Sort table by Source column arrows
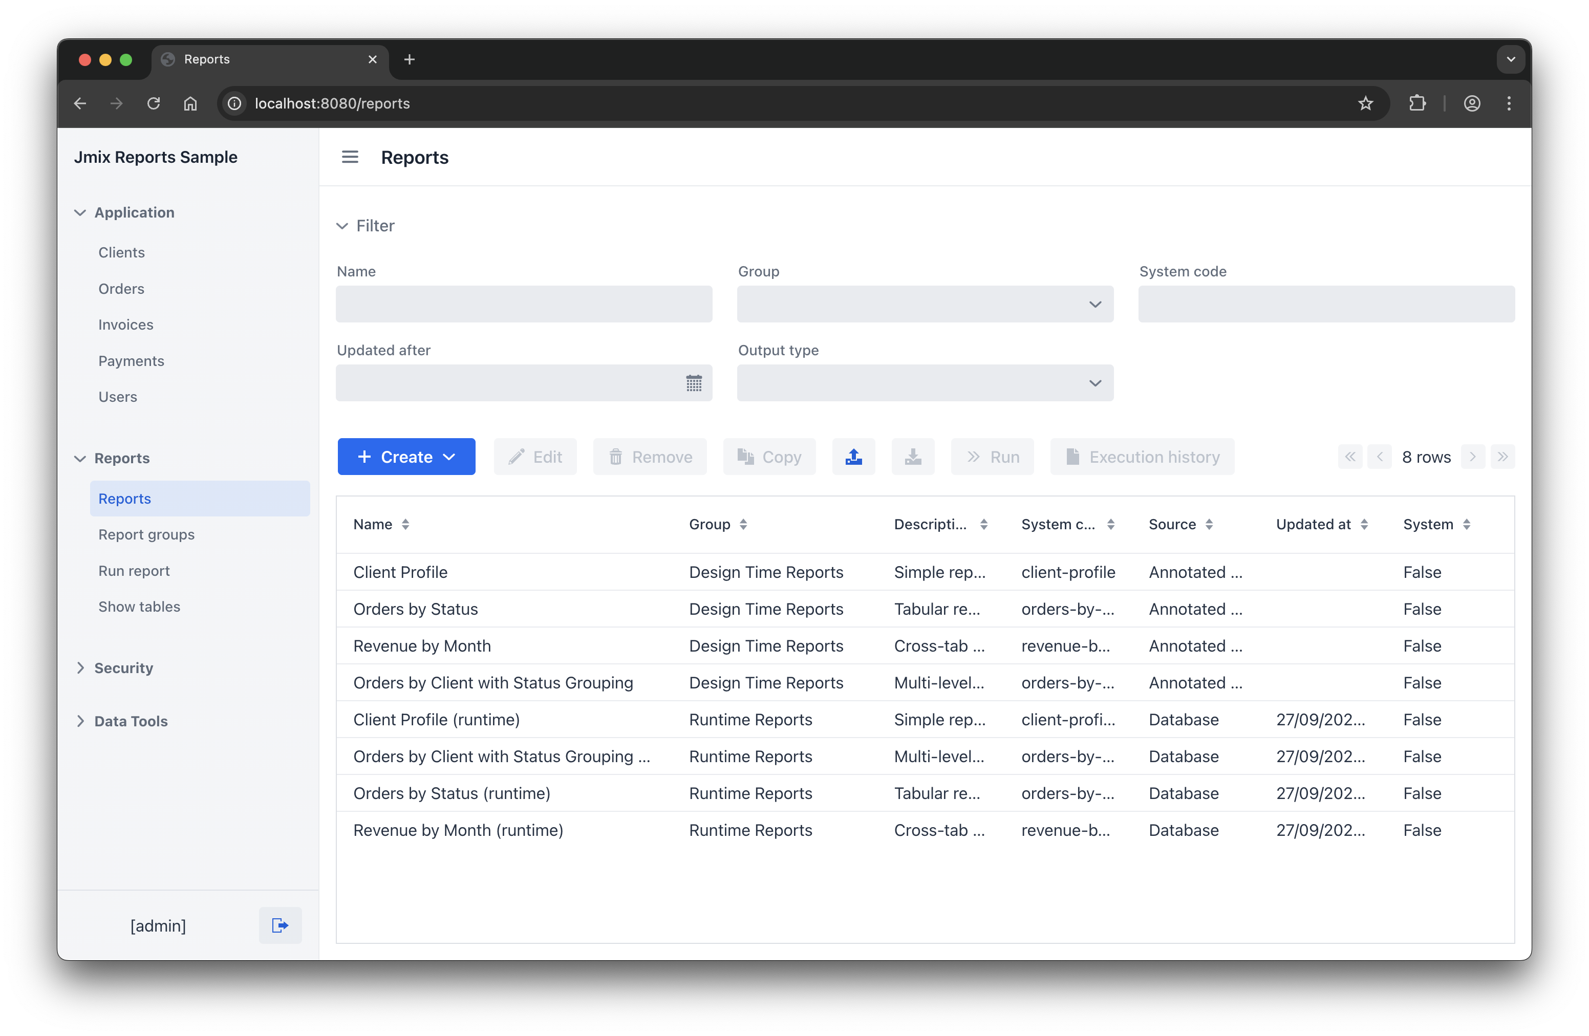This screenshot has height=1036, width=1589. [x=1209, y=525]
